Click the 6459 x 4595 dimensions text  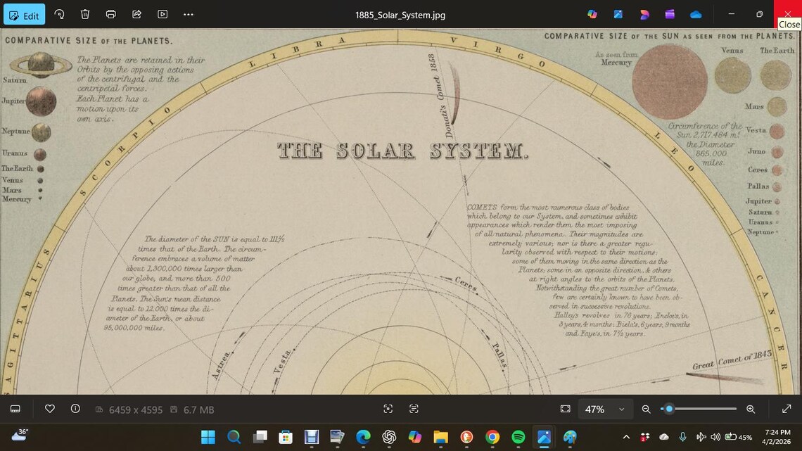click(x=136, y=409)
